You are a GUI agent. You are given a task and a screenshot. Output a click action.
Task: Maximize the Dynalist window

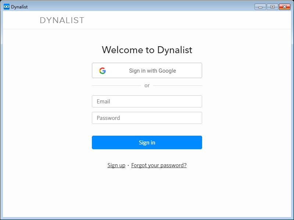click(272, 7)
